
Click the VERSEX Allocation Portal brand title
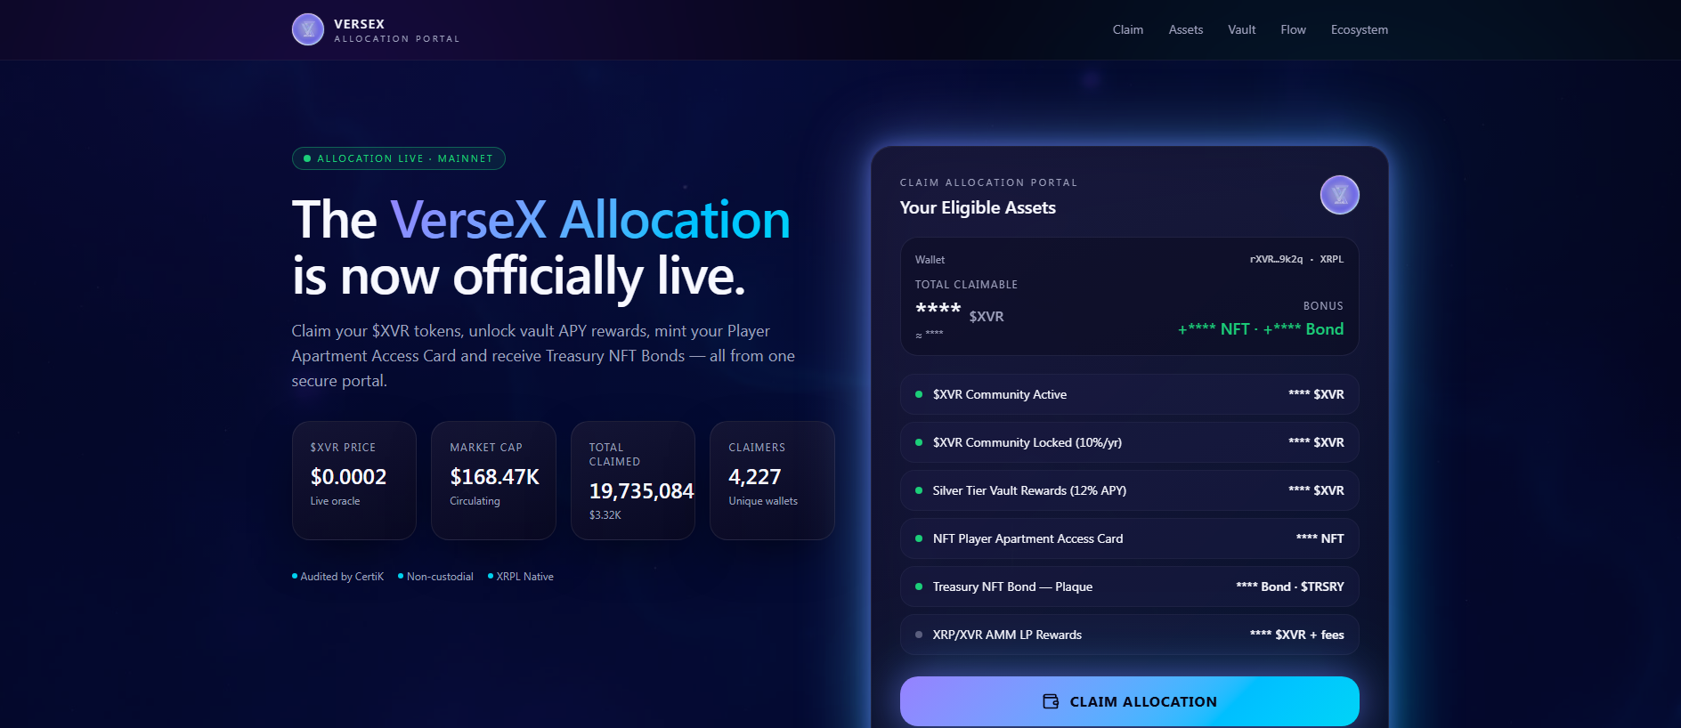(x=397, y=30)
